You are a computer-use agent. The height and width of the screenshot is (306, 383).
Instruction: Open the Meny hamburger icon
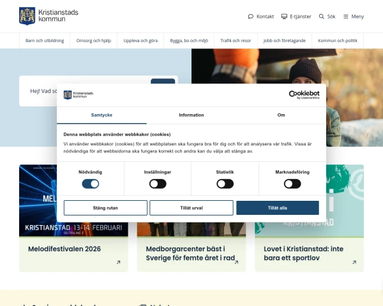(x=345, y=17)
